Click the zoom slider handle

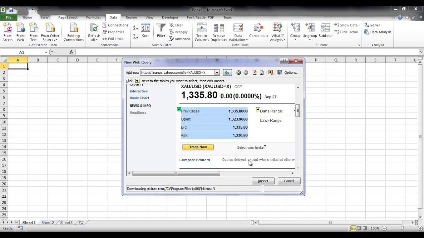coord(402,228)
